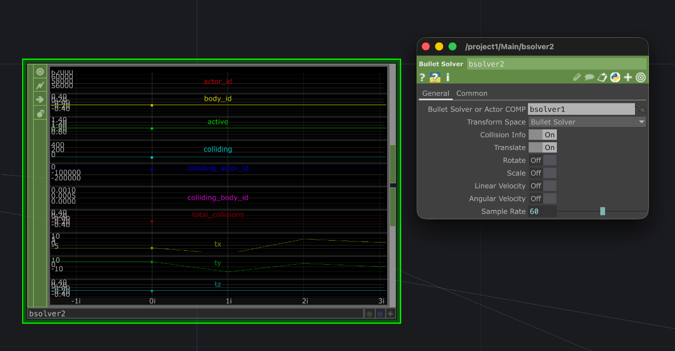
Task: Click the Transform Space parameter label
Action: [x=497, y=122]
